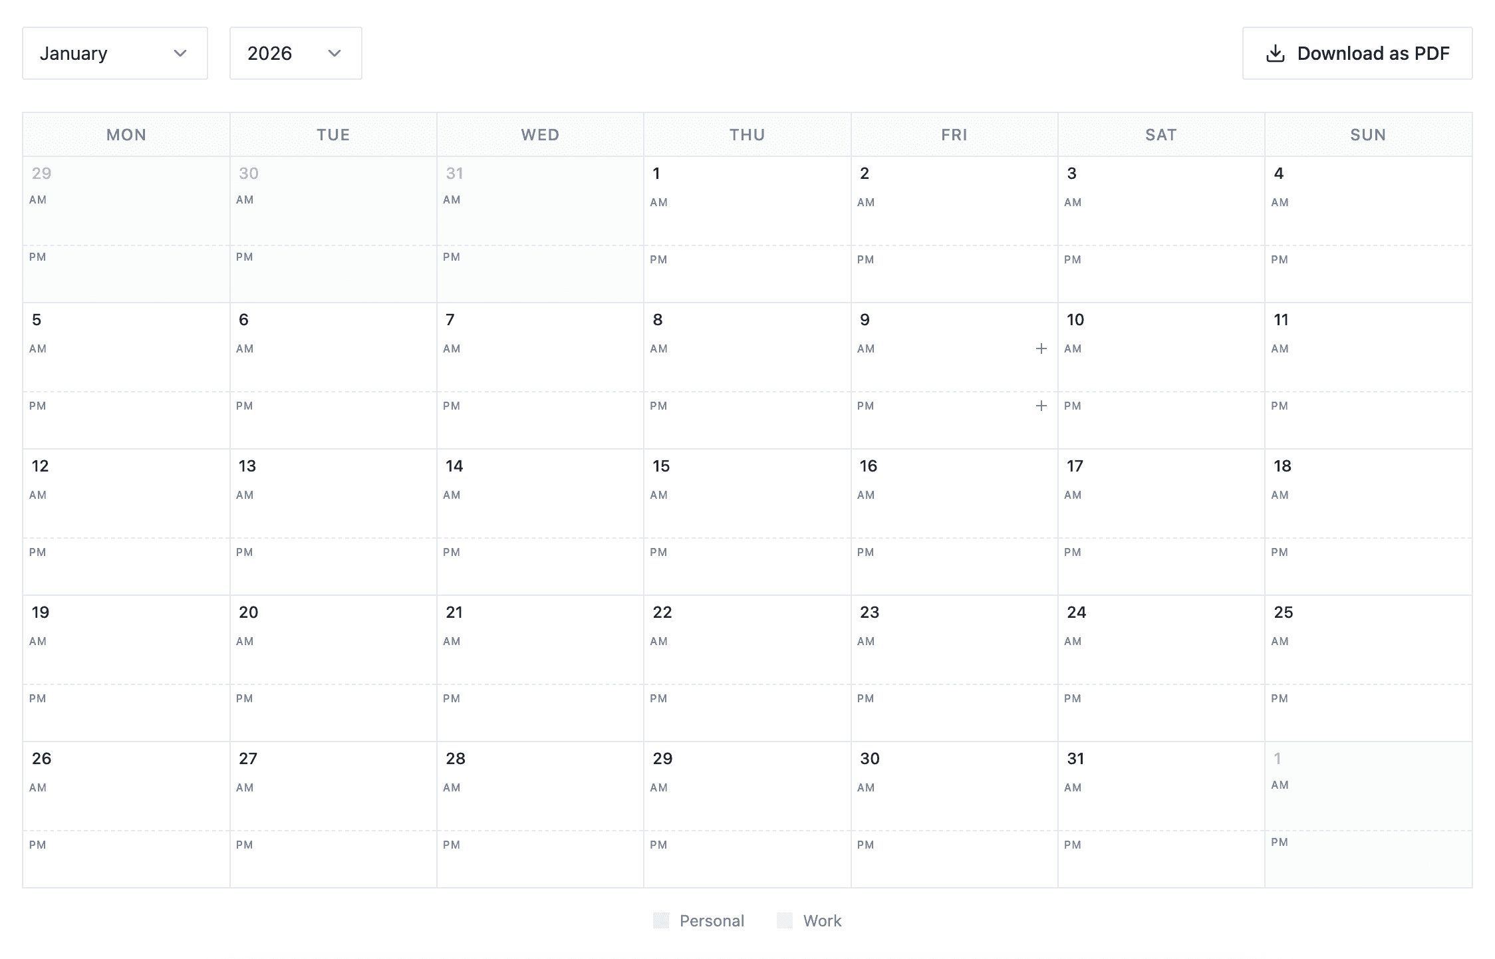The image size is (1495, 959).
Task: Click the chevron arrow next to January
Action: (180, 53)
